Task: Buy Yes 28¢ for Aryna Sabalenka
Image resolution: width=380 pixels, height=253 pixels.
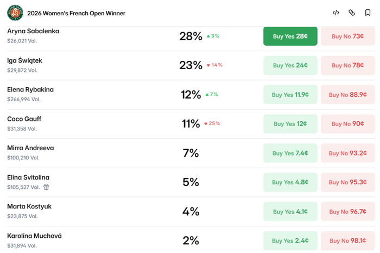Action: coord(290,36)
